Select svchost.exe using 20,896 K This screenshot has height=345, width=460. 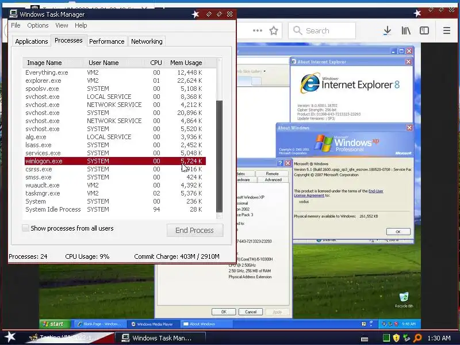coord(116,113)
